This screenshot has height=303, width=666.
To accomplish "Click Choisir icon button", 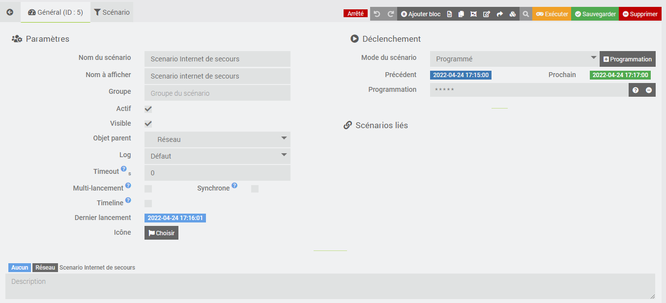I will [161, 233].
